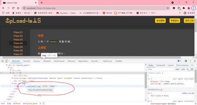197x105 pixels.
Task: Click the address bar URL
Action: [41, 8]
